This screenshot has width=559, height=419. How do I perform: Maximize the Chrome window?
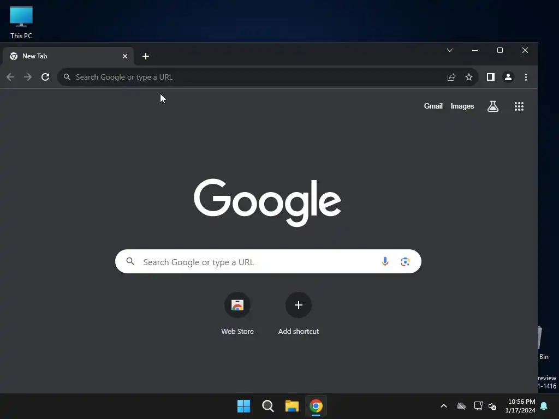click(500, 50)
